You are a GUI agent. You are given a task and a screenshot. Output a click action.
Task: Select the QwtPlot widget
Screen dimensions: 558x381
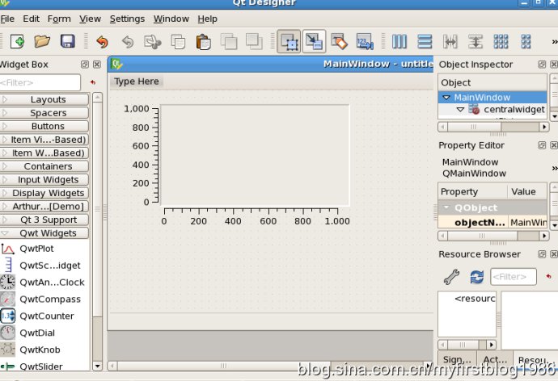[36, 249]
